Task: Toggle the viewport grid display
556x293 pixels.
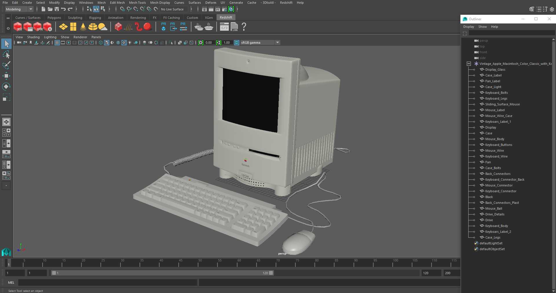Action: tap(57, 43)
